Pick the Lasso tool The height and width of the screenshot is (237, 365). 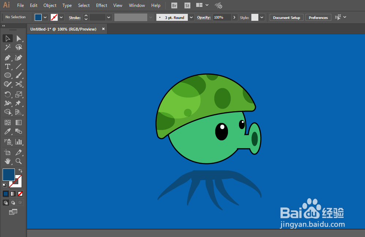point(19,47)
